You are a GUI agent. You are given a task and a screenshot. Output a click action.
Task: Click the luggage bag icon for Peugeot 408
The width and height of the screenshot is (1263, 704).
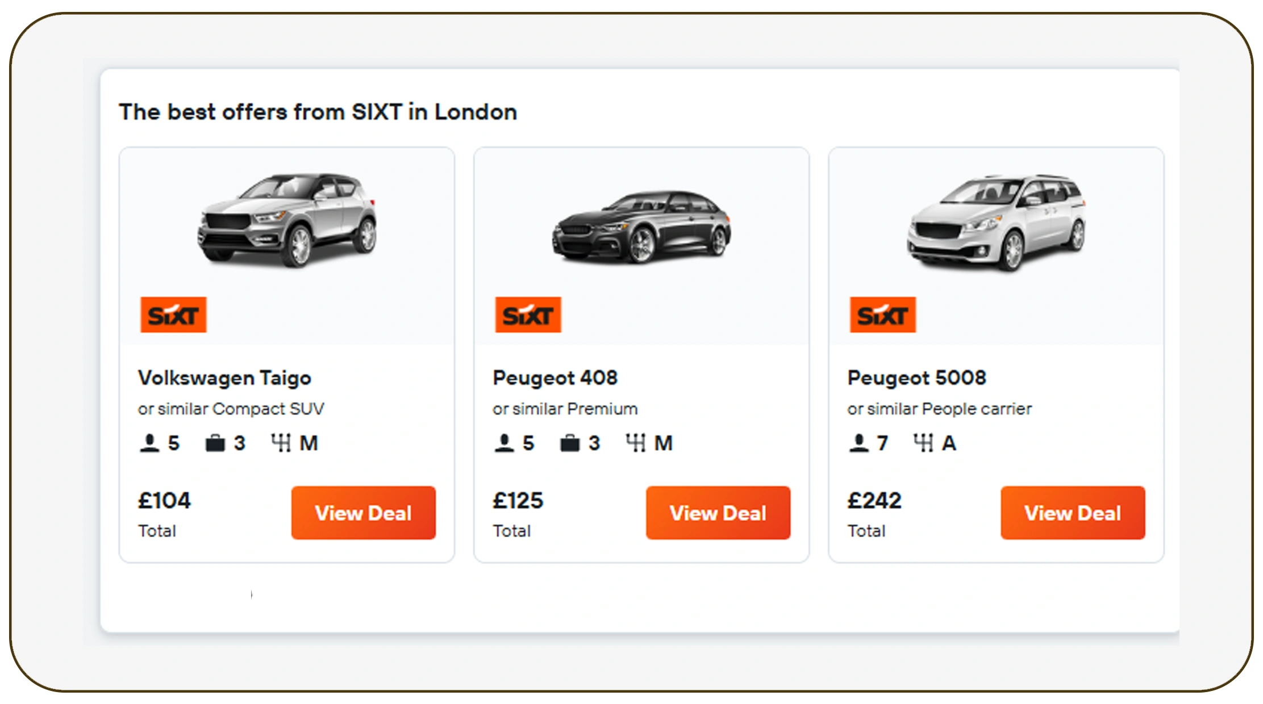pos(569,443)
